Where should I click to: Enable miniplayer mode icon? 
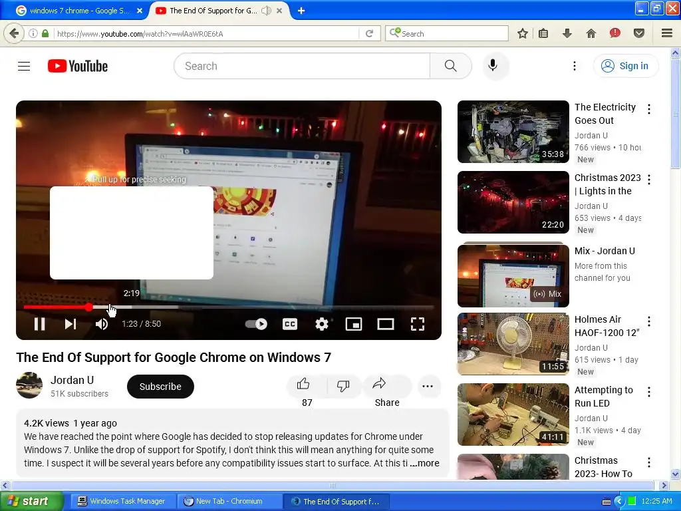[354, 324]
